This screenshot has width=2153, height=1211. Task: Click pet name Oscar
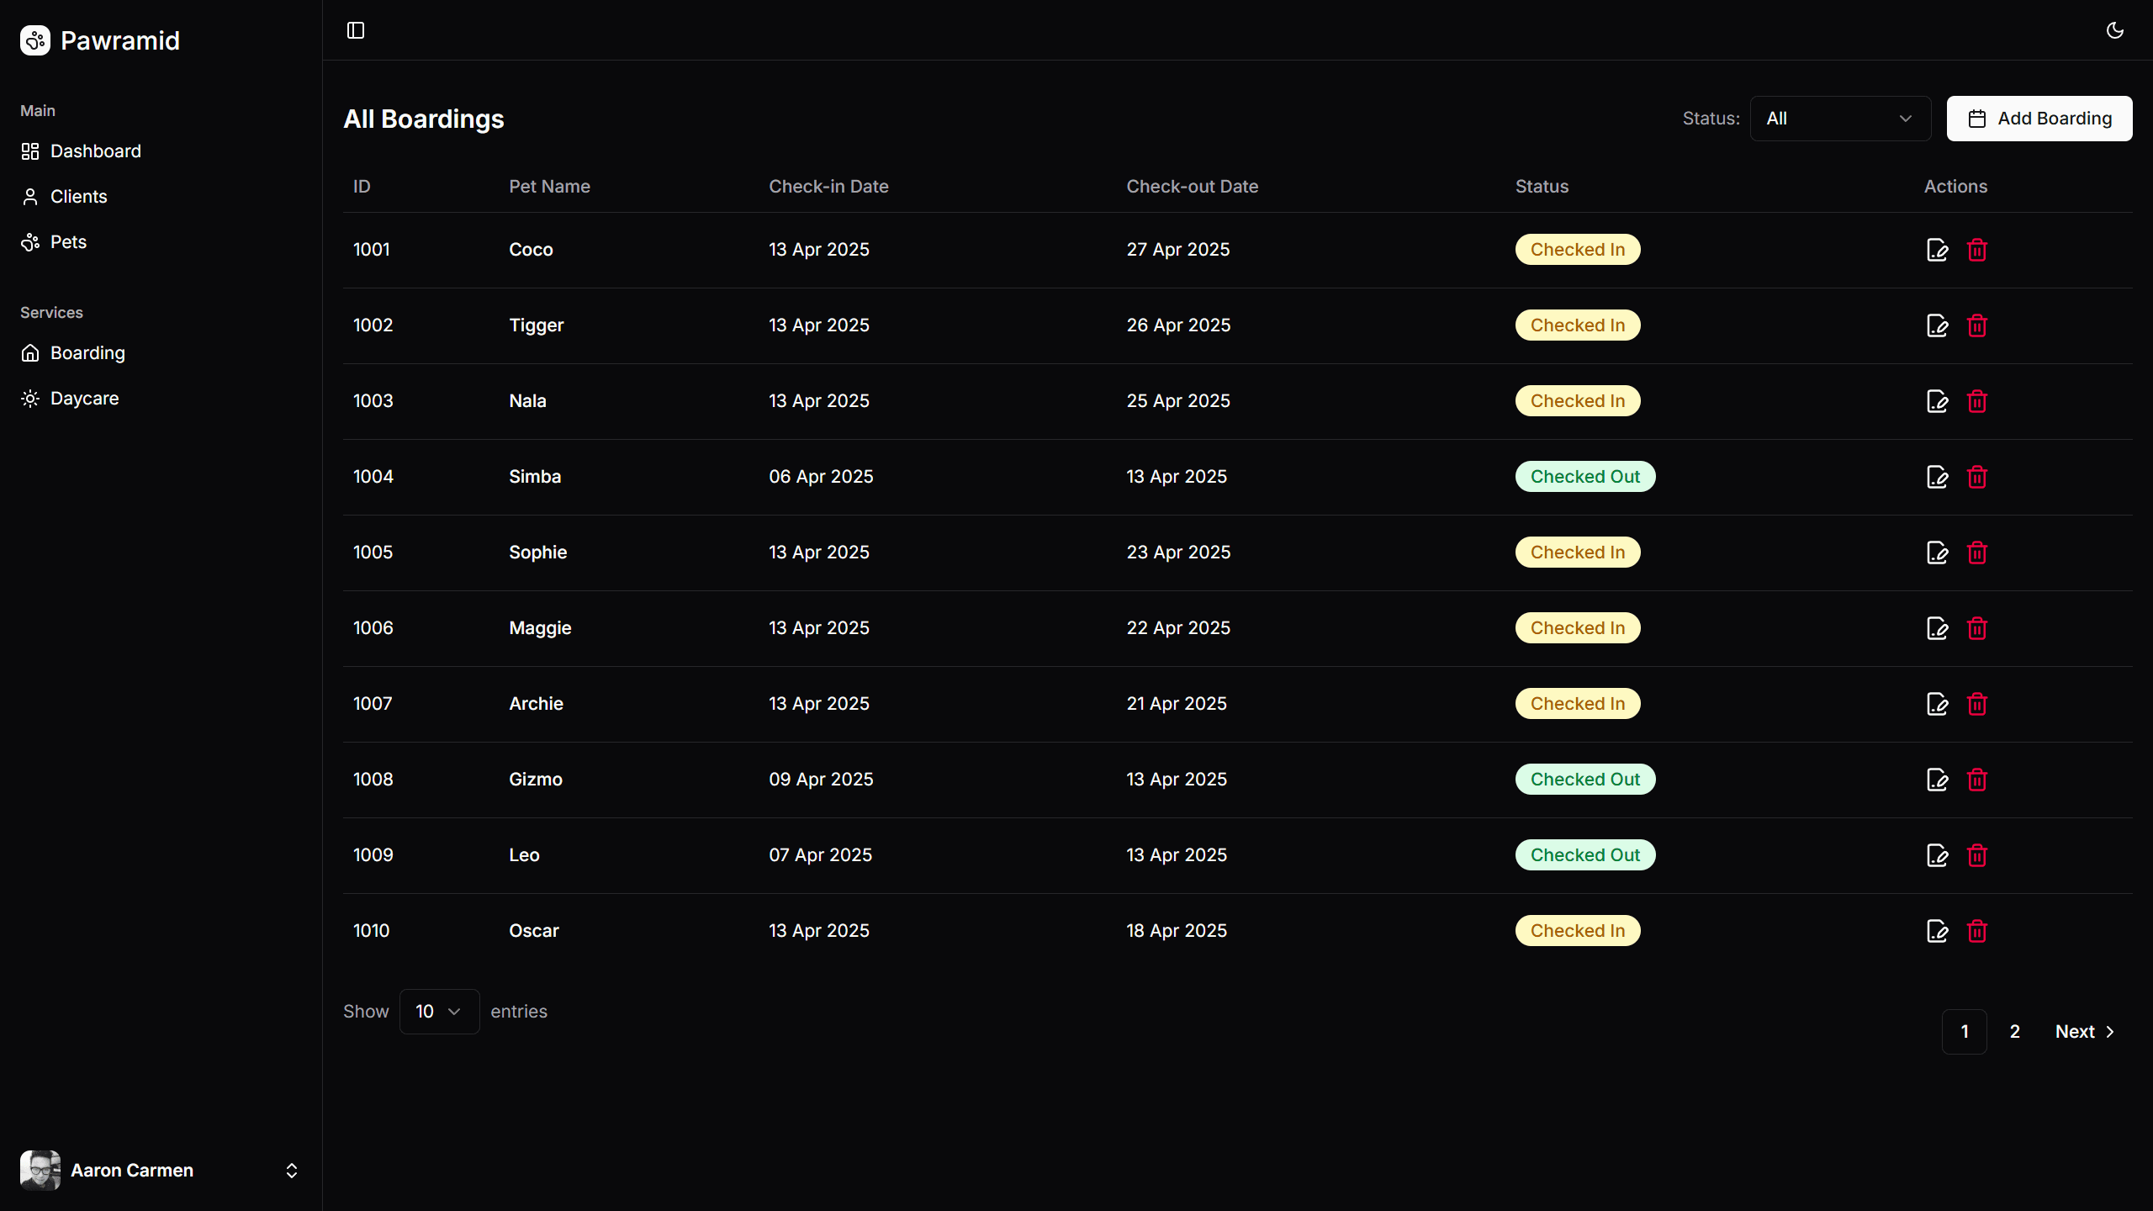click(x=534, y=931)
